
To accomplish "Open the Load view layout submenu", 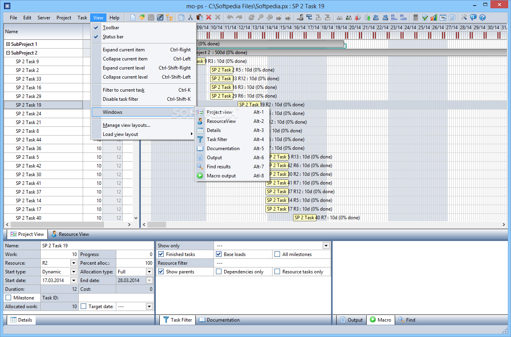I will pos(143,134).
